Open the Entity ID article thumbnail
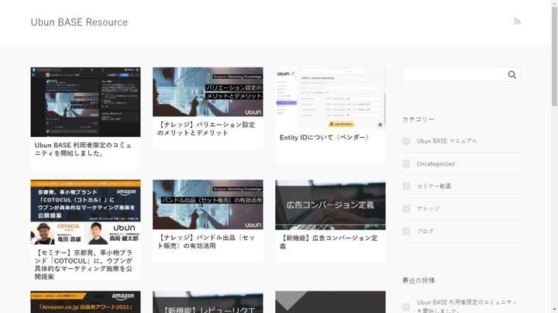The width and height of the screenshot is (558, 313). [330, 98]
